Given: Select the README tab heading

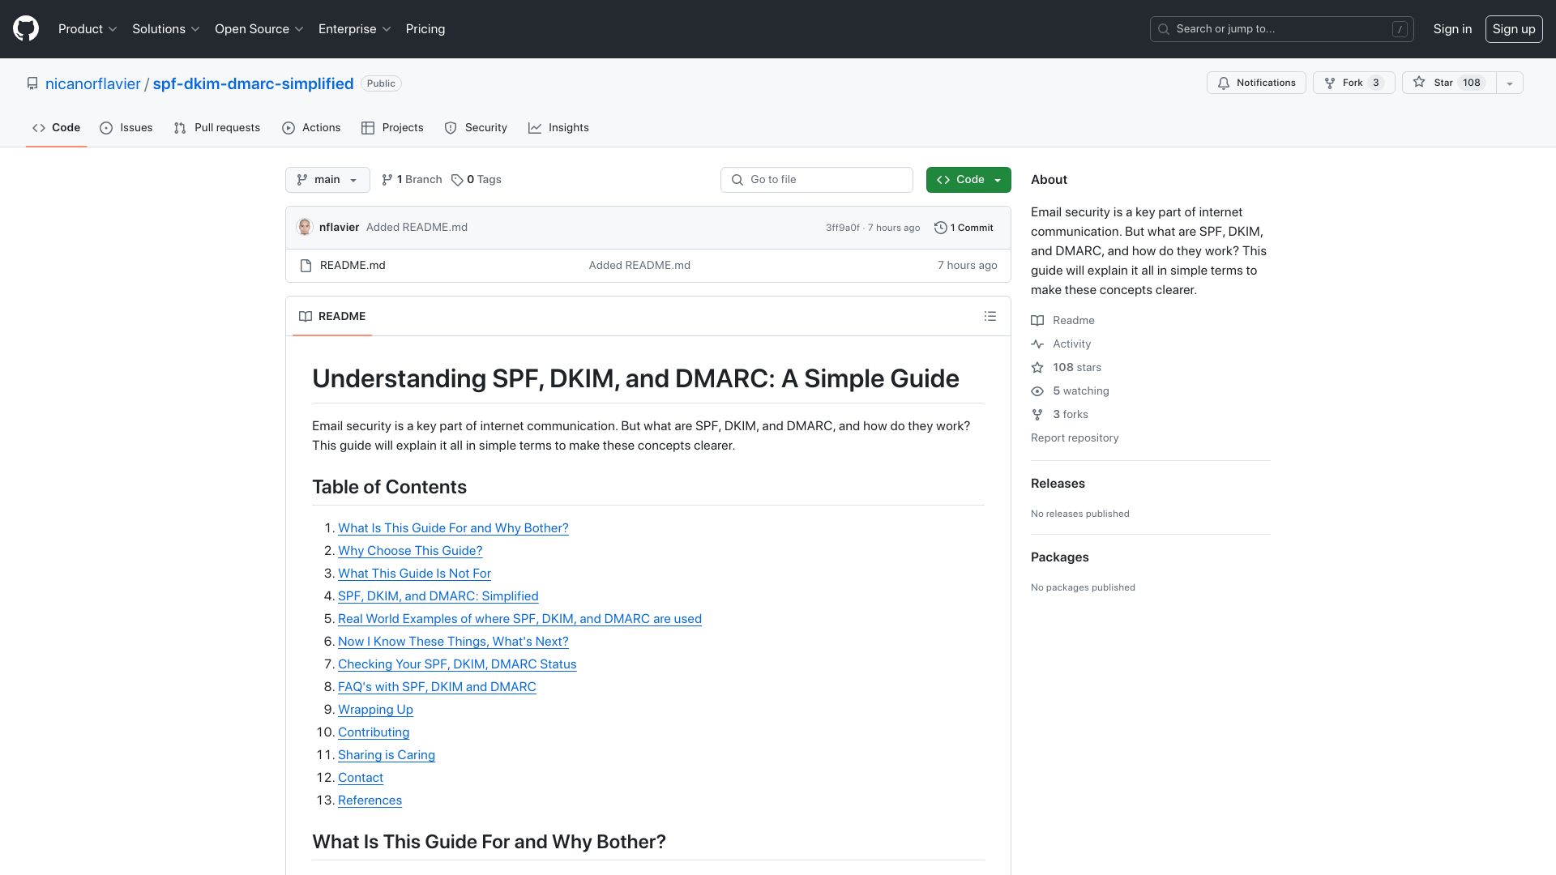Looking at the screenshot, I should [x=332, y=316].
